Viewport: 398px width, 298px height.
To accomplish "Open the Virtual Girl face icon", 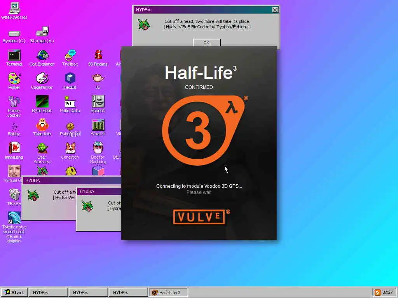I will point(14,171).
